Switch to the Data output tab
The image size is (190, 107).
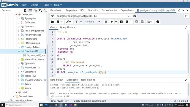click(57, 80)
